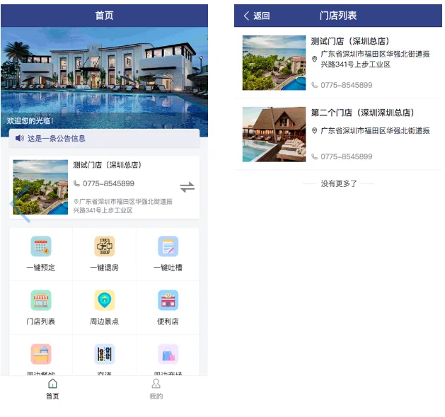Select 第二个门店（深圳深圳总店）entry
This screenshot has width=445, height=417.
tap(338, 135)
